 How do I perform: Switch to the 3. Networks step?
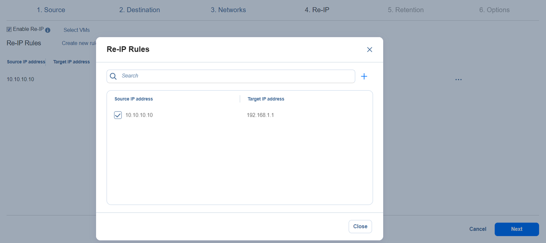228,10
